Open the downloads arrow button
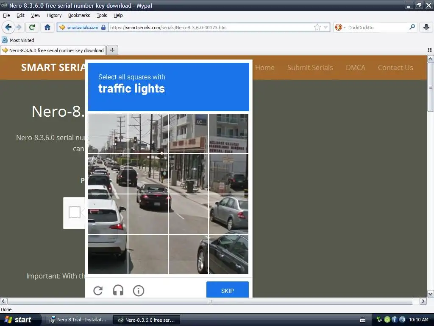 point(426,27)
